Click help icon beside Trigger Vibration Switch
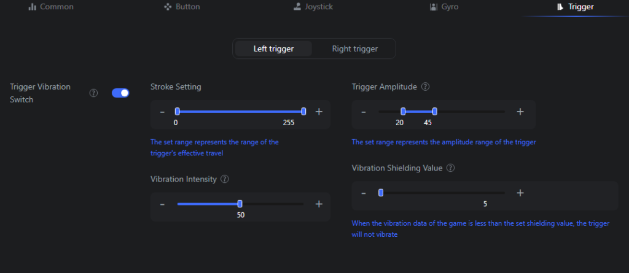The height and width of the screenshot is (273, 629). (94, 93)
